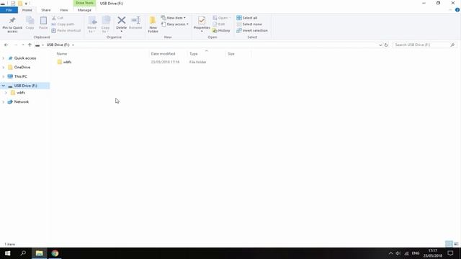This screenshot has height=259, width=461.
Task: Open the New item dropdown
Action: point(174,18)
